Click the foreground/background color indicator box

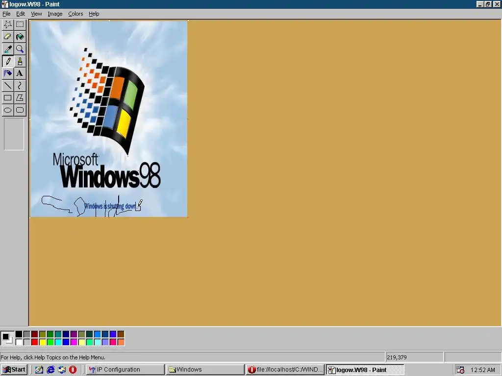[7, 338]
